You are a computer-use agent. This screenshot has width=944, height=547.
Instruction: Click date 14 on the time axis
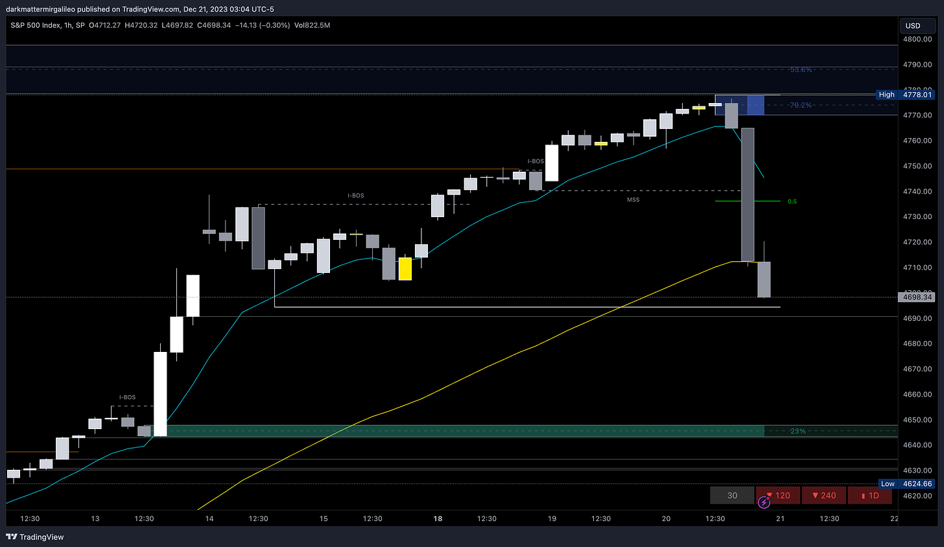(209, 518)
